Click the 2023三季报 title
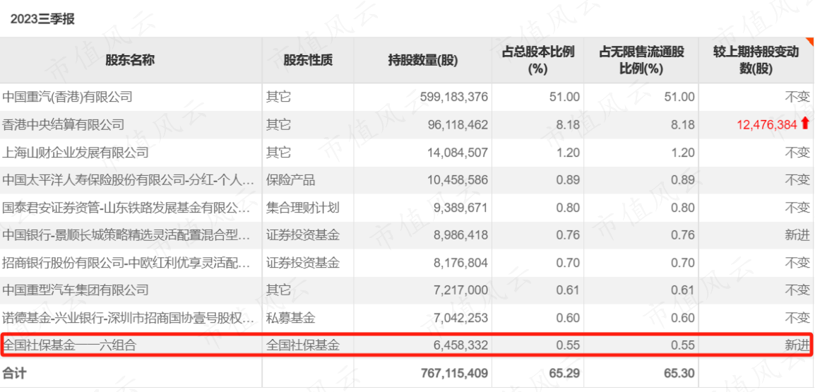This screenshot has width=815, height=392. pos(42,19)
